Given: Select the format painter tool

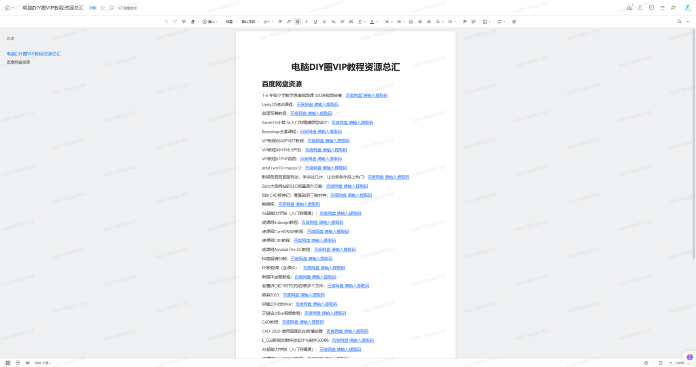Looking at the screenshot, I should coord(184,21).
